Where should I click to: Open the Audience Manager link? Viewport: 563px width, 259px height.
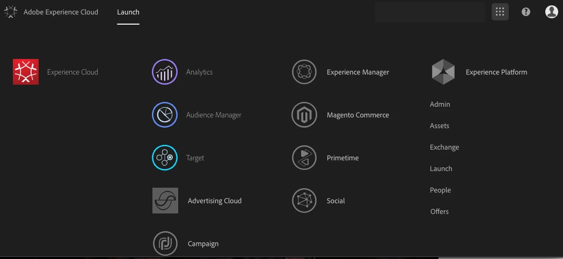(214, 115)
